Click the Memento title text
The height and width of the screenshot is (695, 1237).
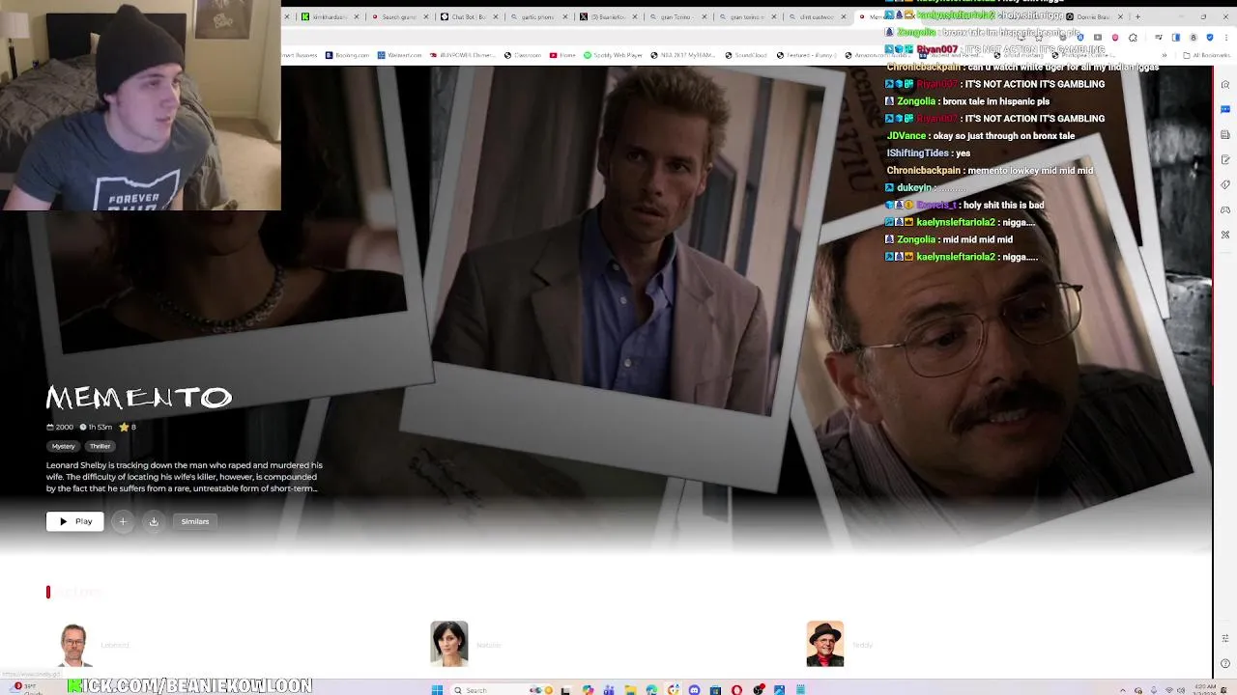139,398
